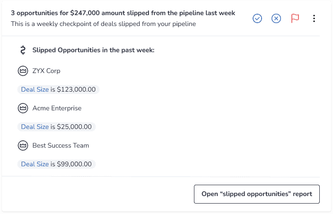The width and height of the screenshot is (333, 214).
Task: Click the crown icon beside ZYX Corp
Action: pyautogui.click(x=23, y=71)
